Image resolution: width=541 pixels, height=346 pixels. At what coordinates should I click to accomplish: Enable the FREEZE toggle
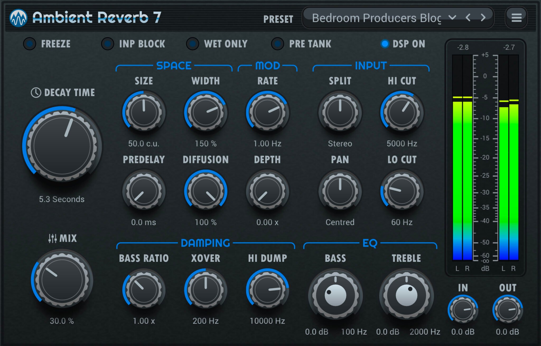point(29,44)
